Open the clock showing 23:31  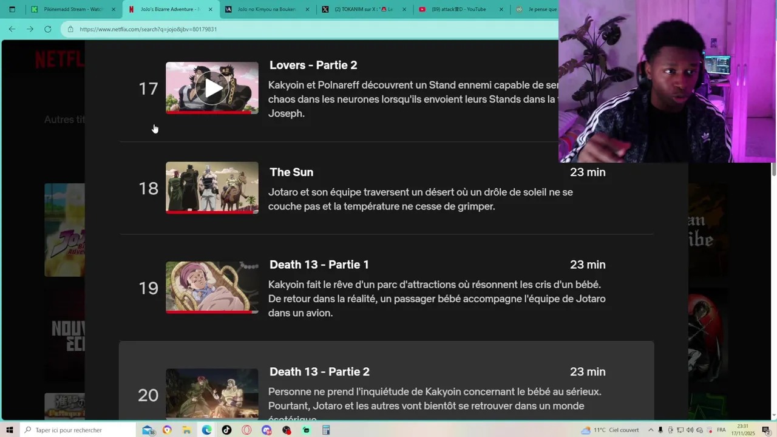[744, 430]
